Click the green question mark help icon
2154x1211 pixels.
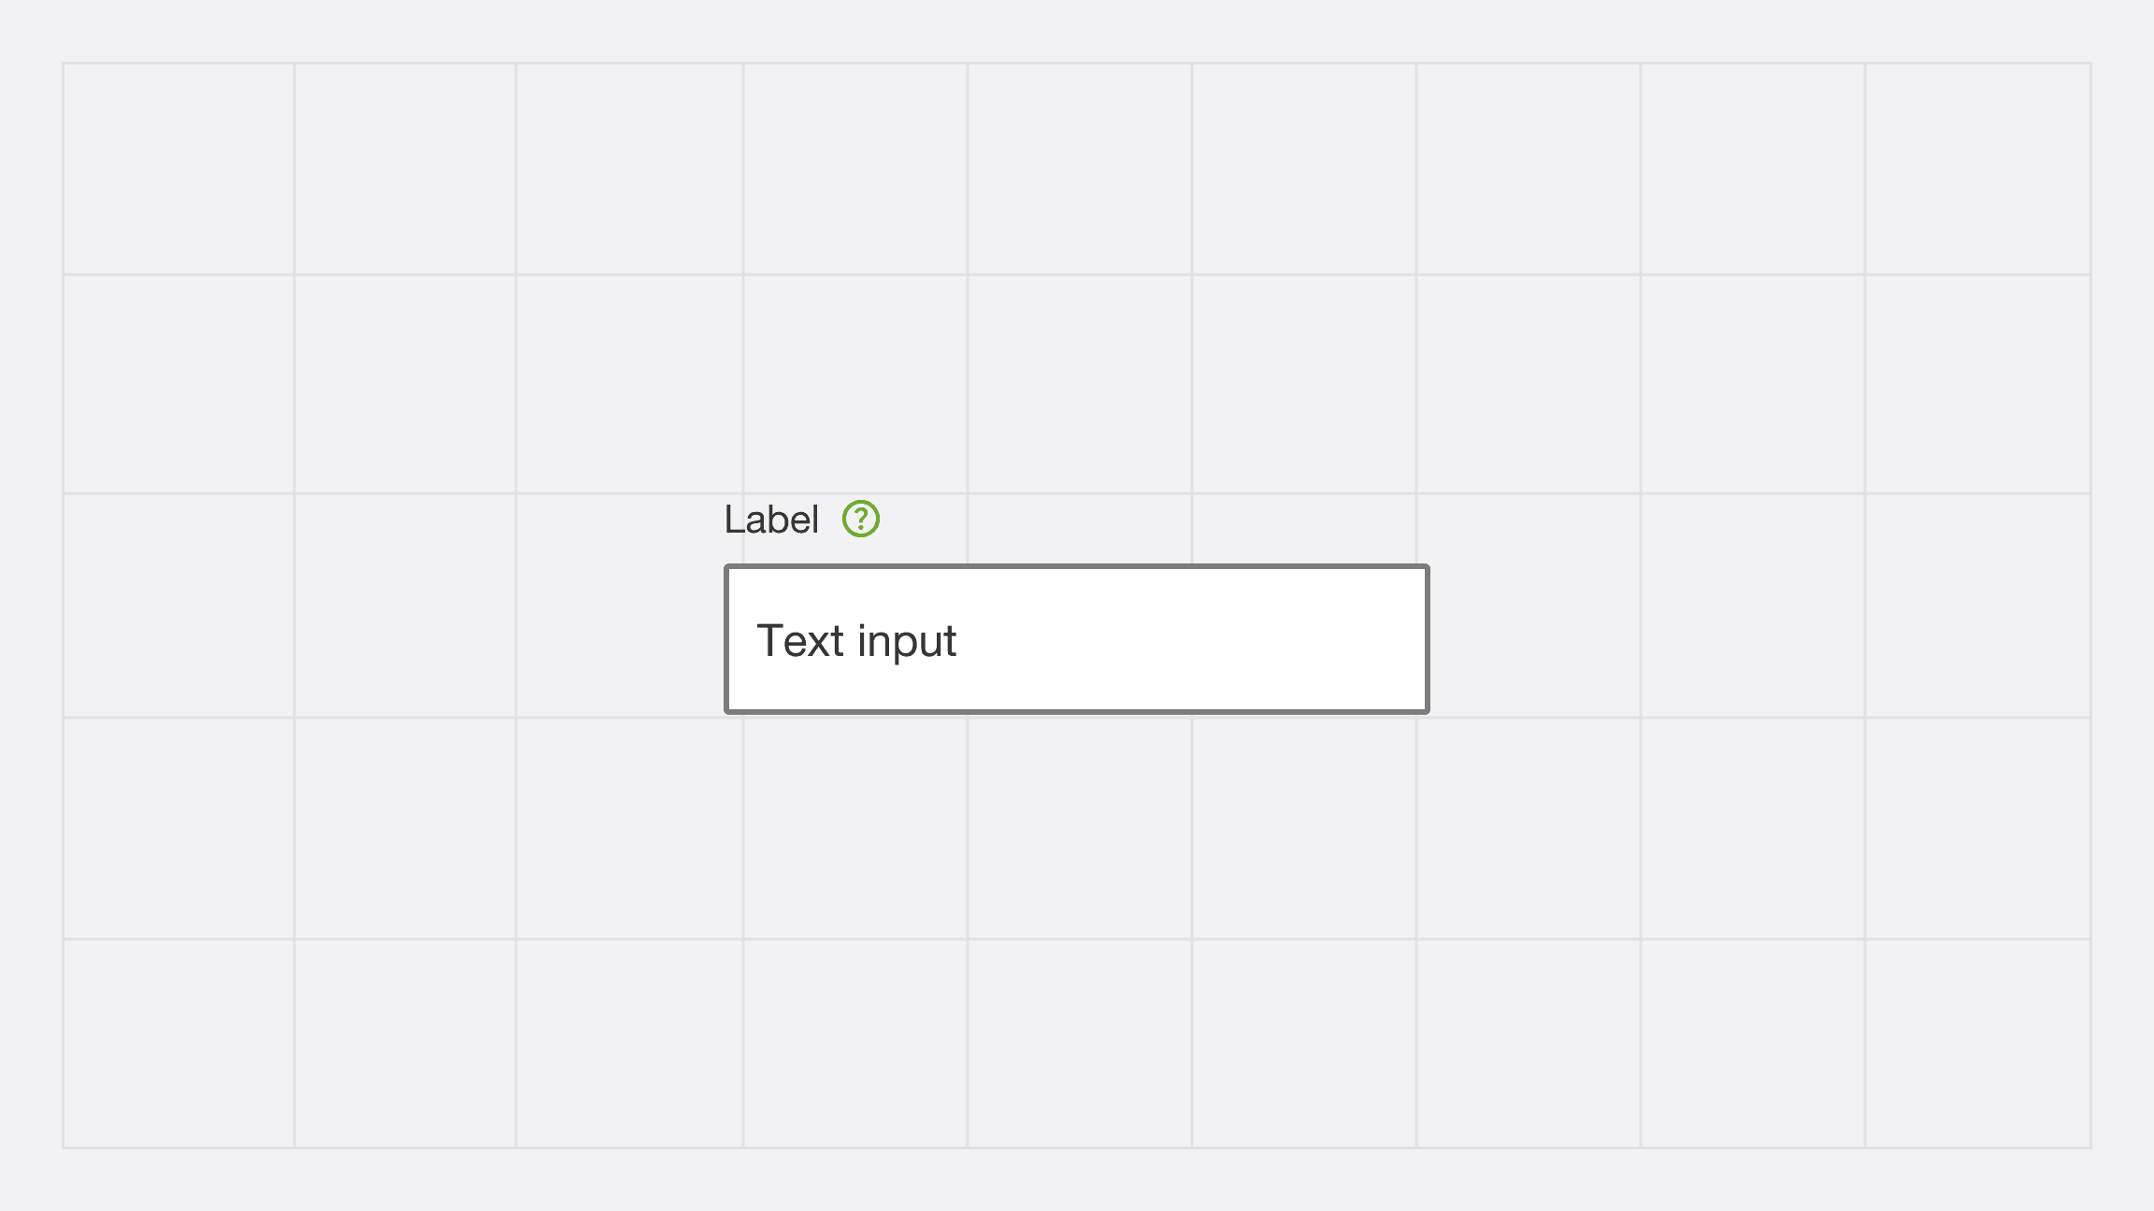(861, 519)
